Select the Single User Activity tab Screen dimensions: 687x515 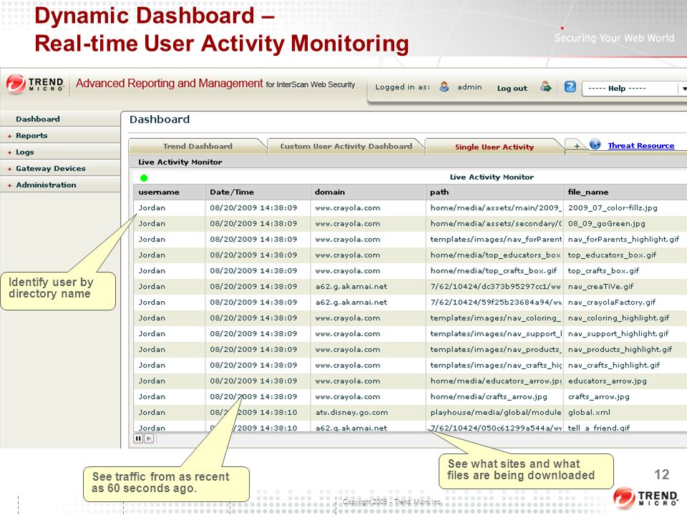494,147
